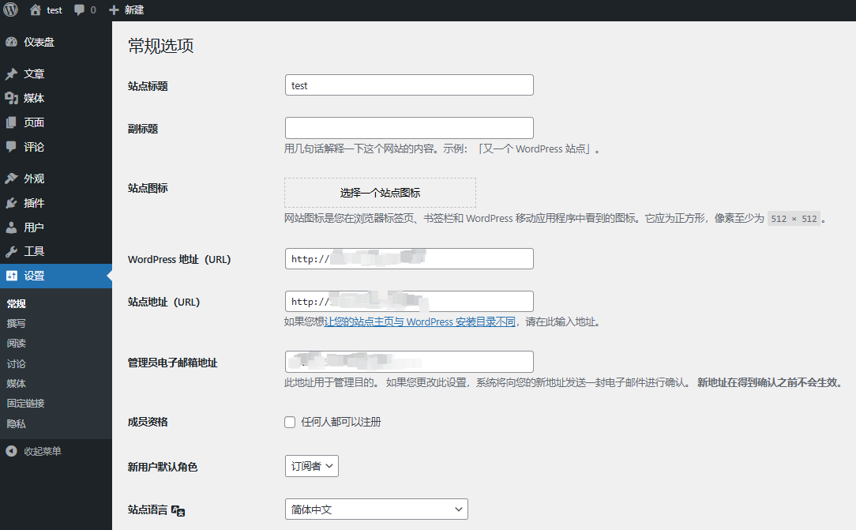Screen dimensions: 856x530
Task: Click the 新用户默认角色 label
Action: [163, 468]
